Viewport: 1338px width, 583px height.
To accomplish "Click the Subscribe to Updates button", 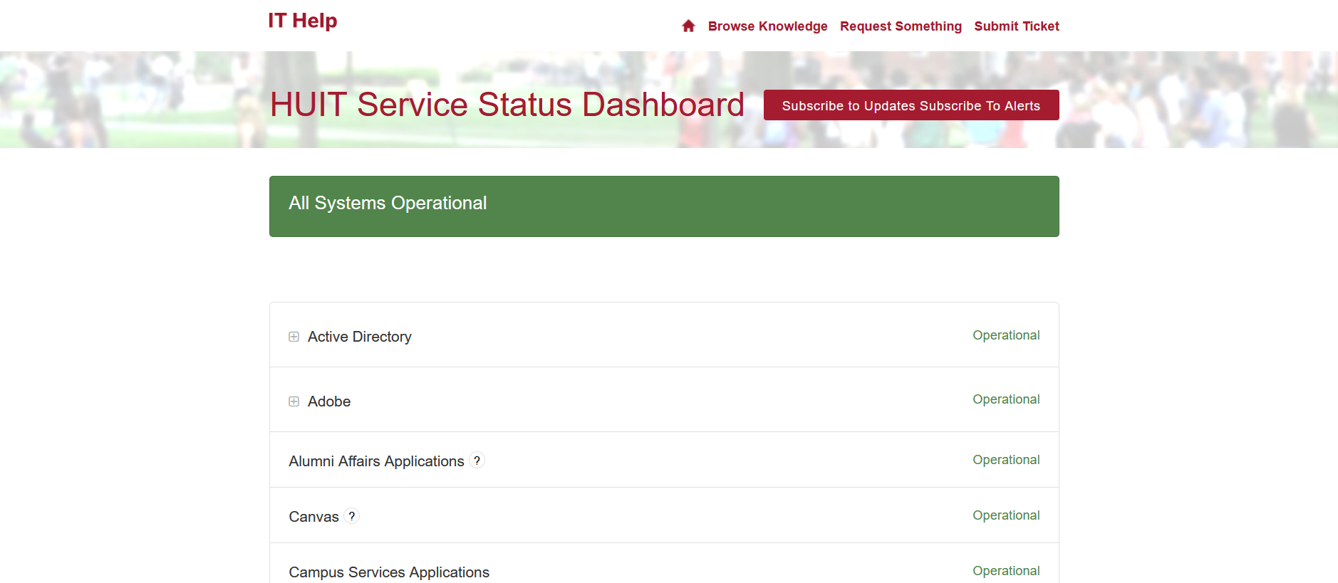I will tap(911, 105).
